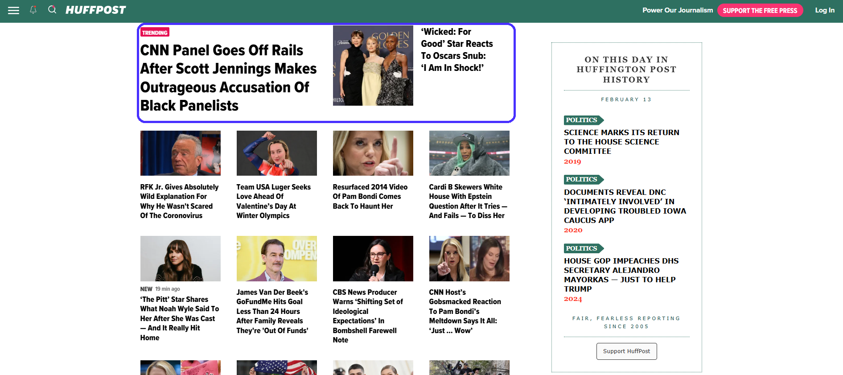Viewport: 843px width, 375px height.
Task: Click the Trending label badge
Action: [155, 32]
